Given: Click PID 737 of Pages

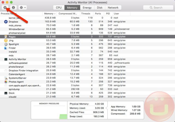Looking at the screenshot, I should (x=110, y=36).
